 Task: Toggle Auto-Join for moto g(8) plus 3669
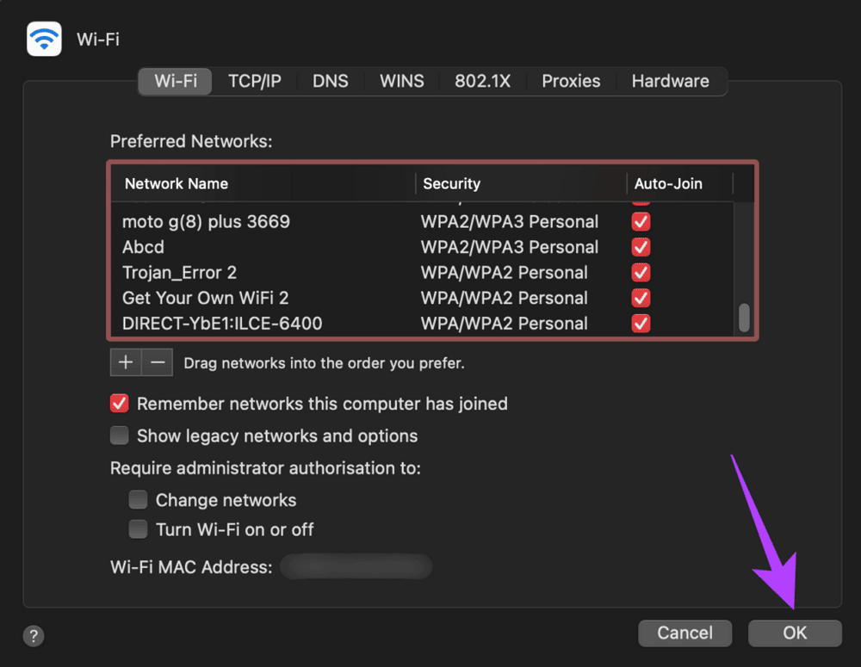[x=641, y=222]
